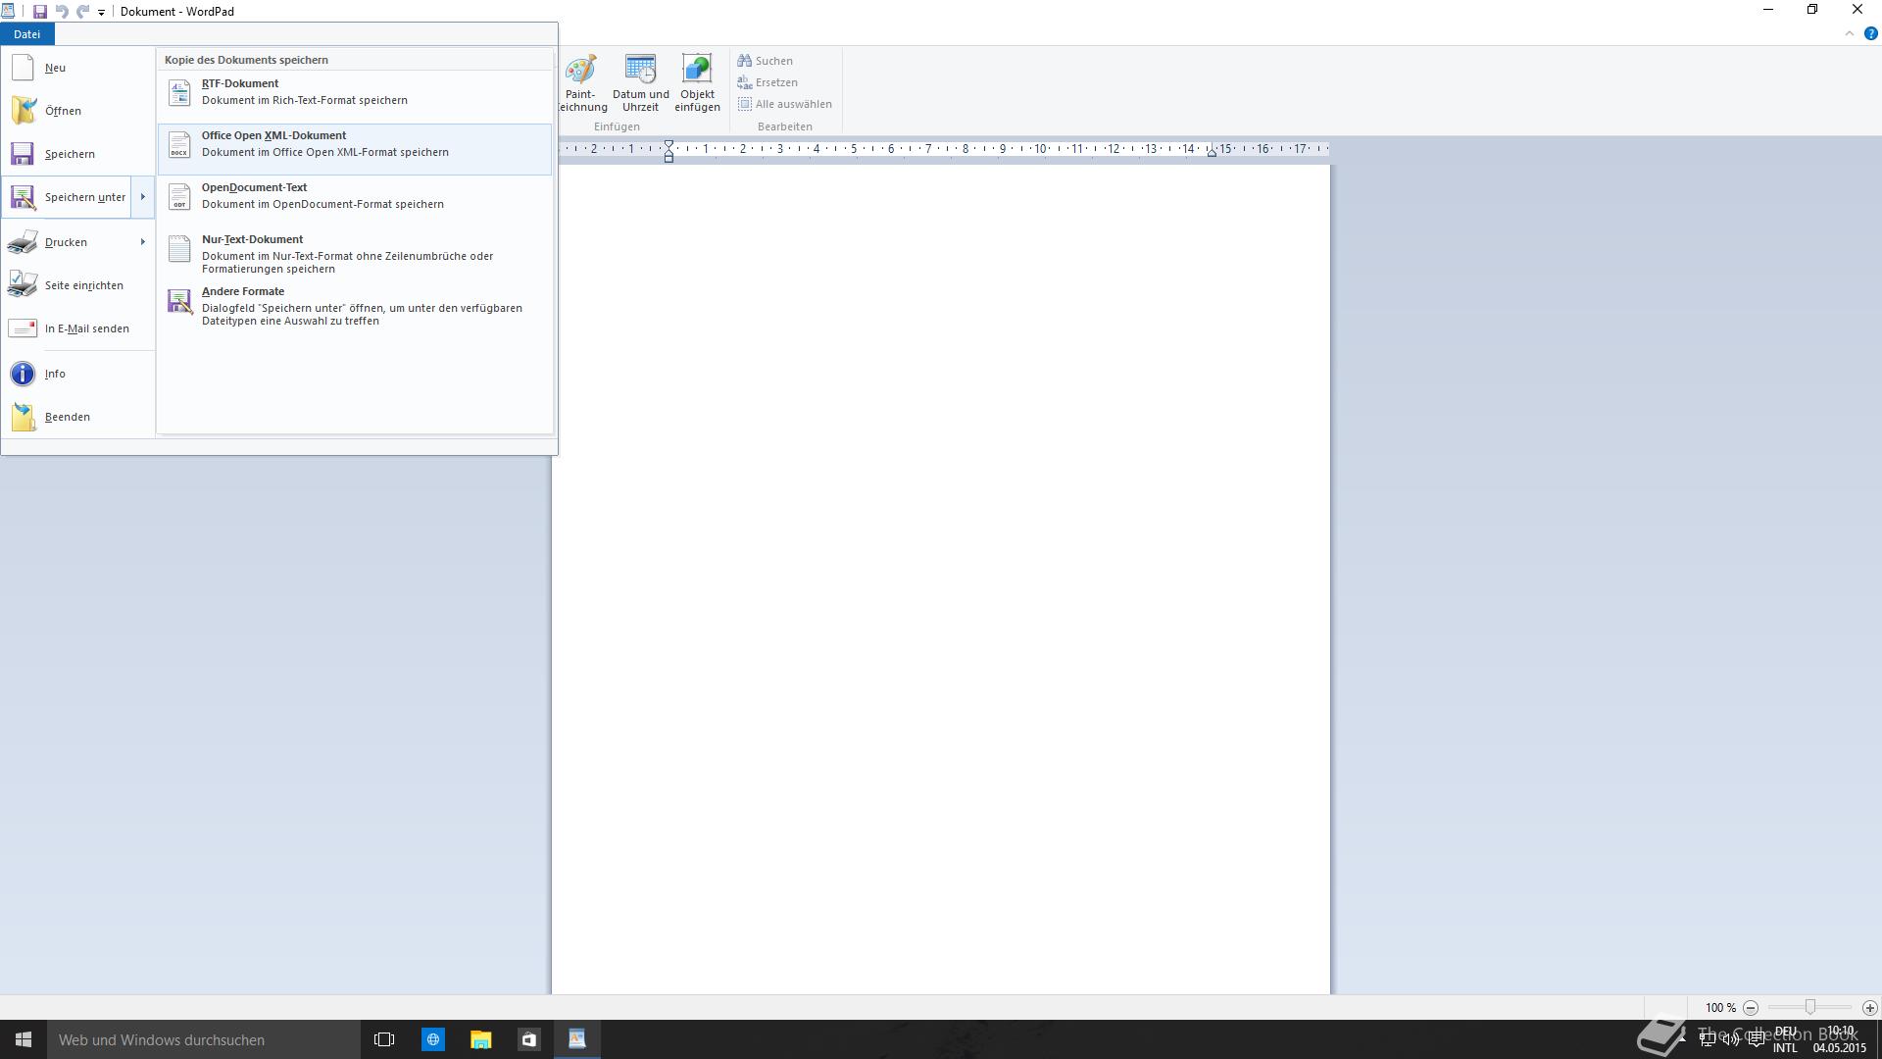Click the Drucken printer icon
The image size is (1882, 1059).
coord(23,242)
